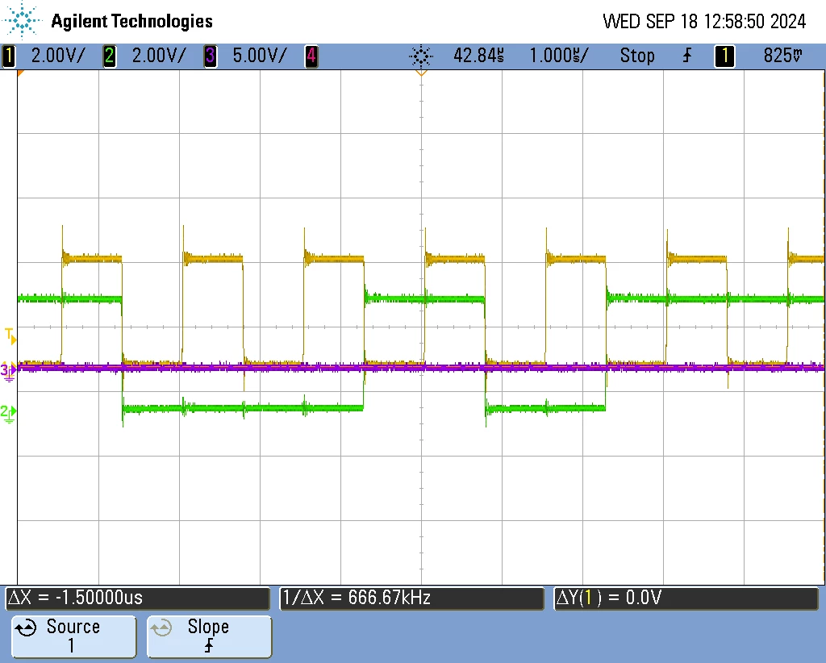Click the ΔY(1) = 0.0V readout

pyautogui.click(x=686, y=598)
